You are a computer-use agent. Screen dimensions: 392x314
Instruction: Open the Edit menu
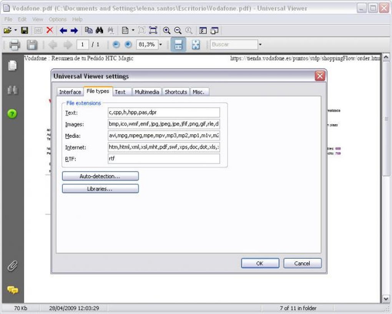(22, 19)
